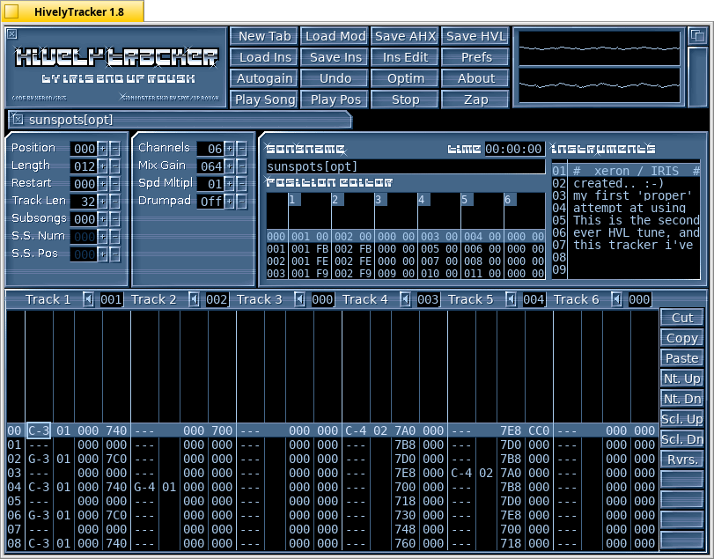The width and height of the screenshot is (714, 559).
Task: Click the Optim button
Action: (x=405, y=78)
